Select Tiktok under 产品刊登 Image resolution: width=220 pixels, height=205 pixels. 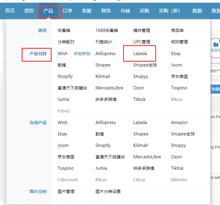pos(140,99)
